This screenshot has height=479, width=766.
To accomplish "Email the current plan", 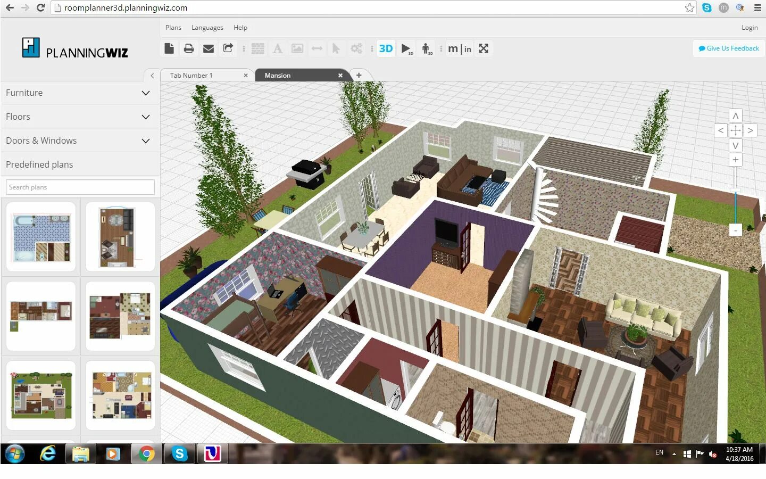I will click(209, 48).
